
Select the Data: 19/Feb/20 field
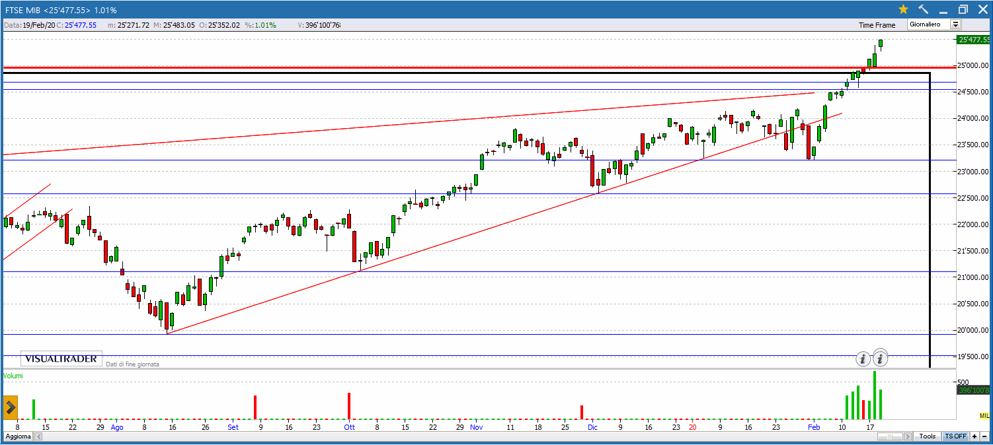point(30,25)
